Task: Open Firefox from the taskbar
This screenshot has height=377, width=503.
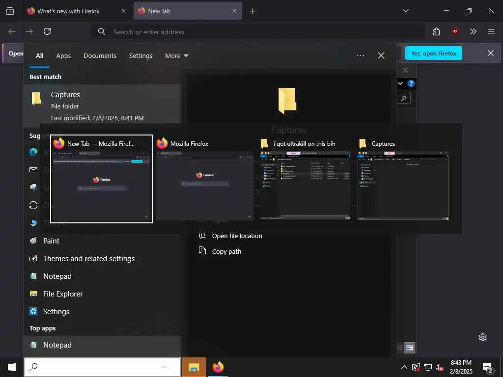Action: click(x=218, y=367)
